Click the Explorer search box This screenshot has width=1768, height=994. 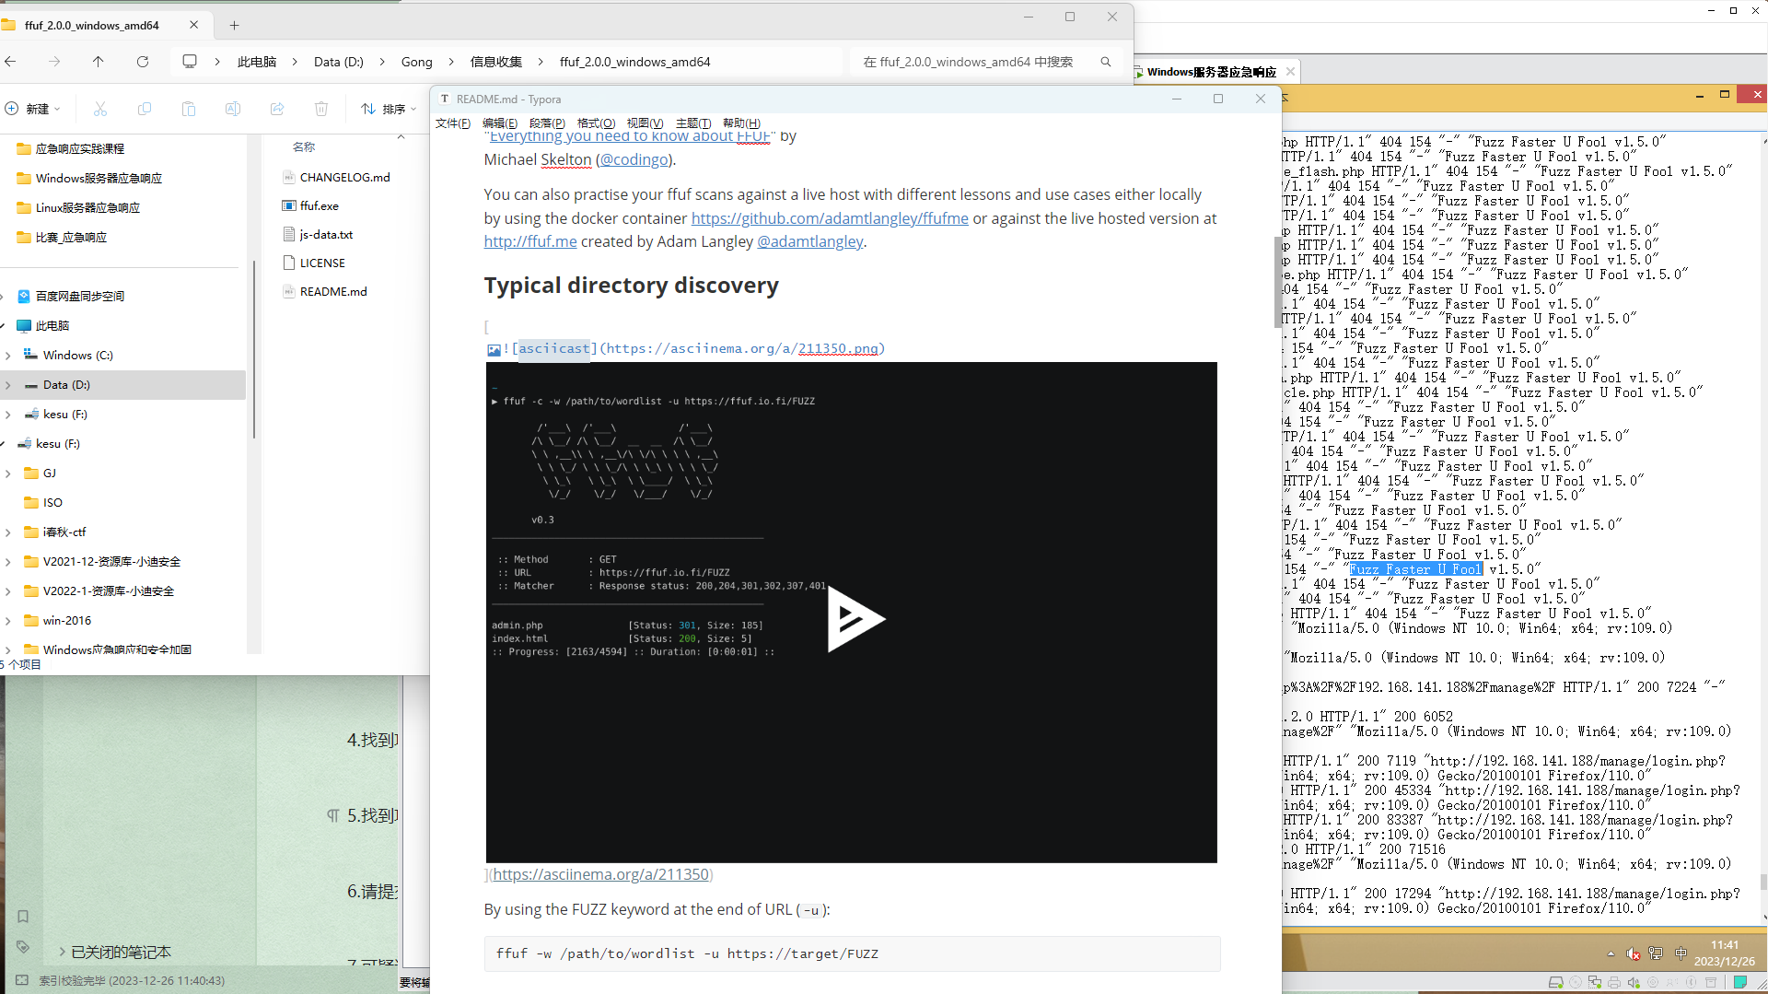pos(986,62)
